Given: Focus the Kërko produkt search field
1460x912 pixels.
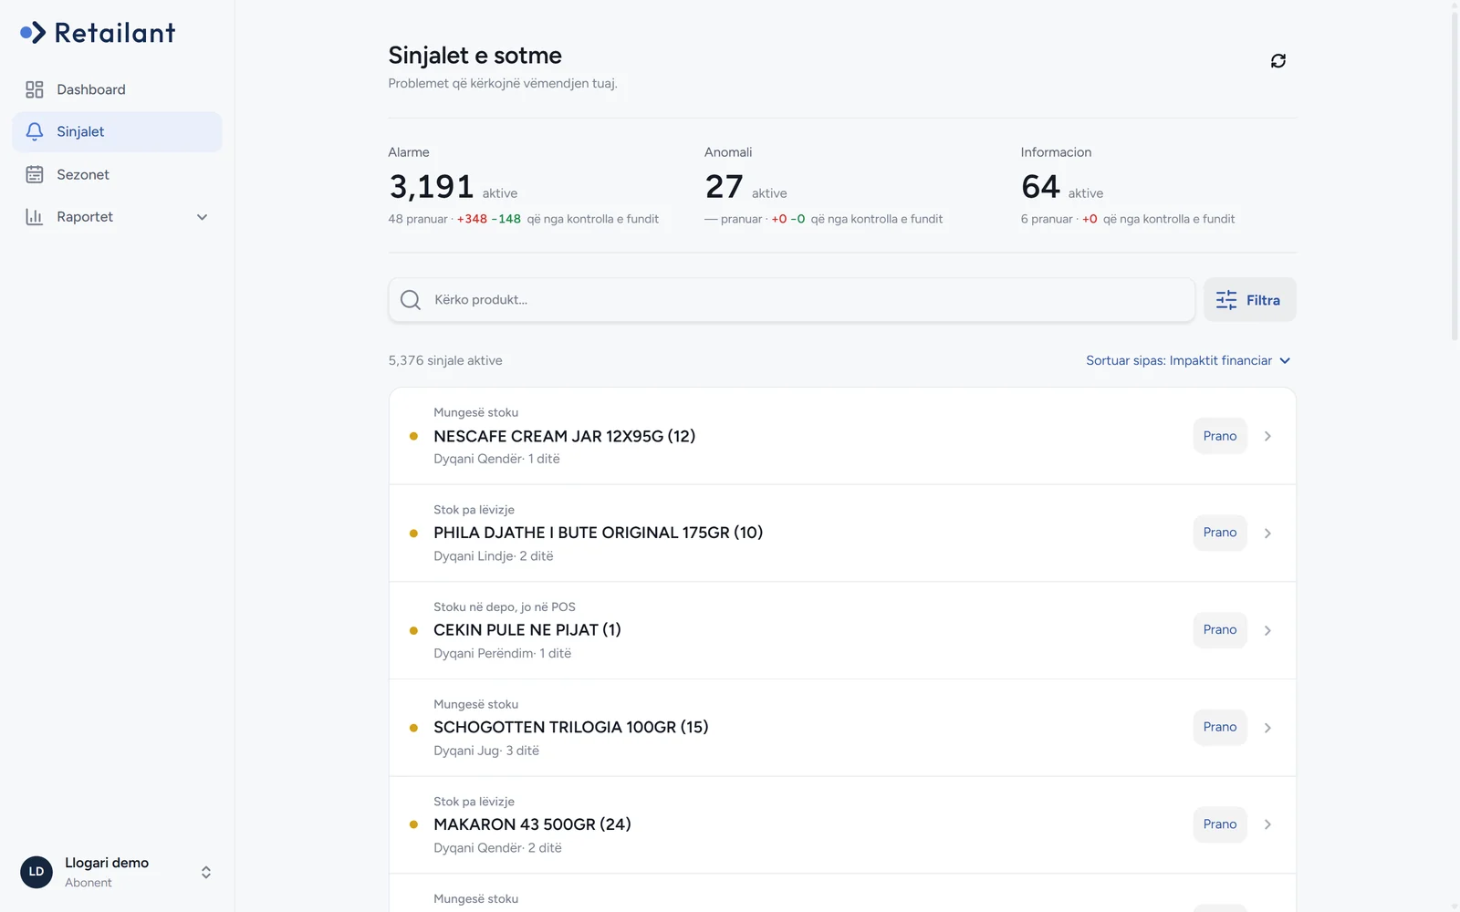Looking at the screenshot, I should [792, 300].
